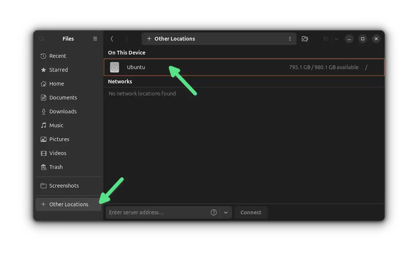Viewport: 418px width, 257px height.
Task: Go to Home folder in sidebar
Action: 56,84
